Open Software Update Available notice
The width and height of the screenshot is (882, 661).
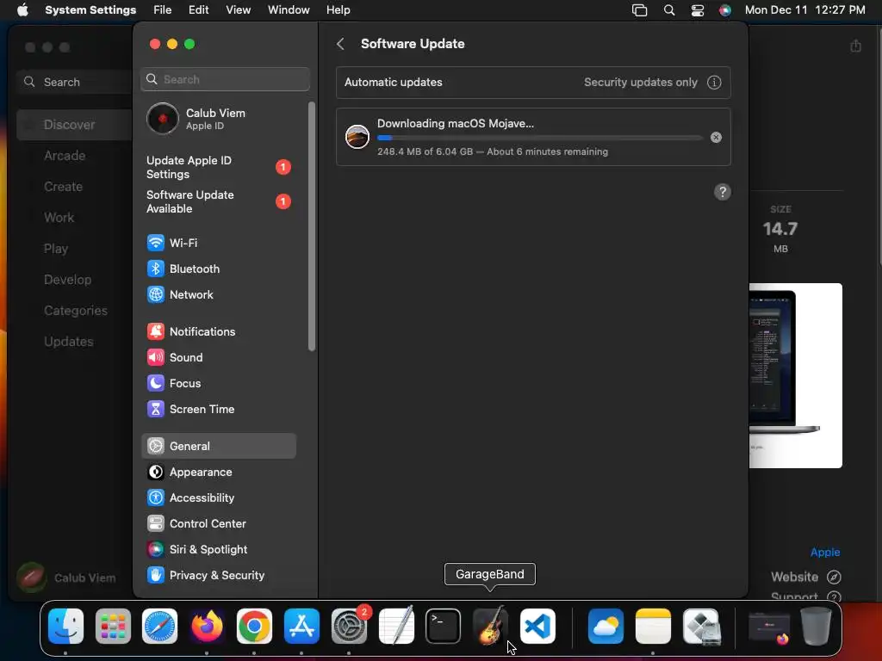click(218, 201)
